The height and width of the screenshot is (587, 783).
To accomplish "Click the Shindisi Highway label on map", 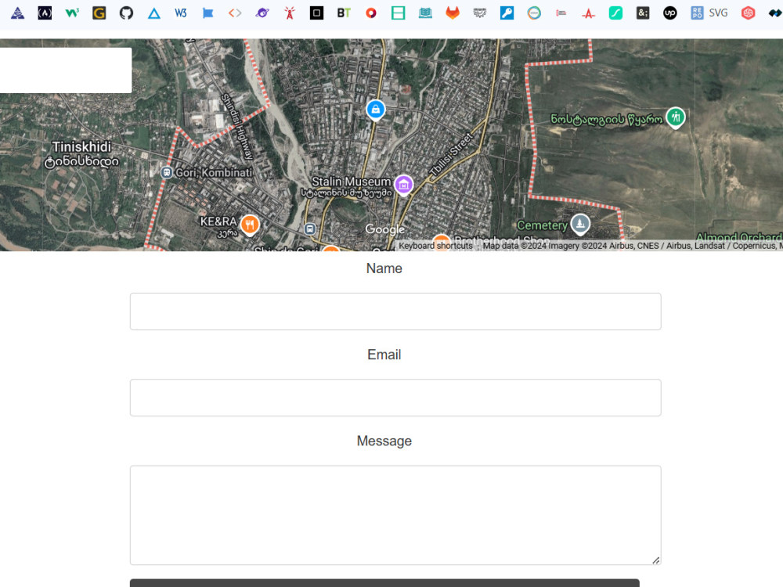I will click(239, 127).
